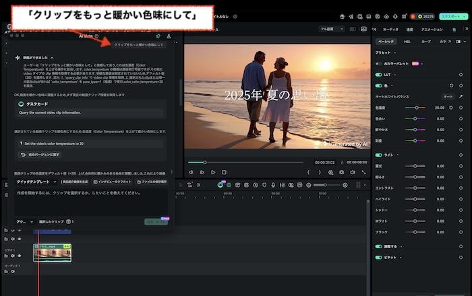Click the cloud download icon in top bar
The height and width of the screenshot is (296, 472).
coord(386,17)
